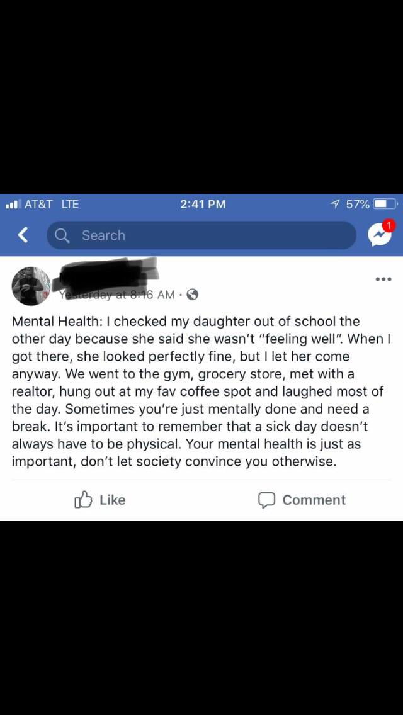Tap the magnifying glass search icon
This screenshot has width=403, height=715.
(x=62, y=235)
